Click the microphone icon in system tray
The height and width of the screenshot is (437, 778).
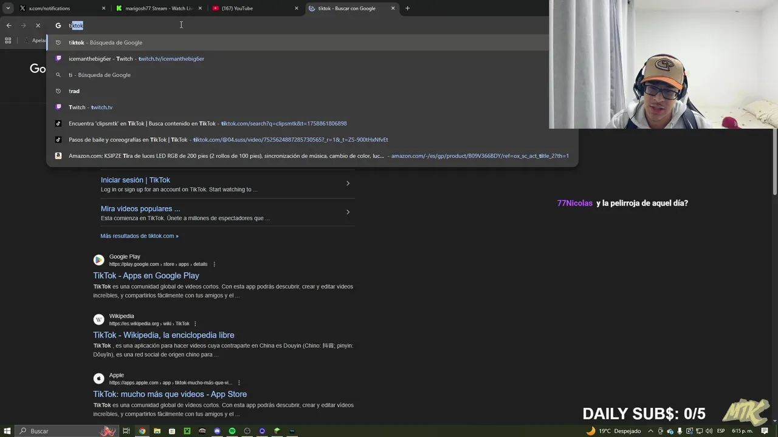tap(680, 431)
